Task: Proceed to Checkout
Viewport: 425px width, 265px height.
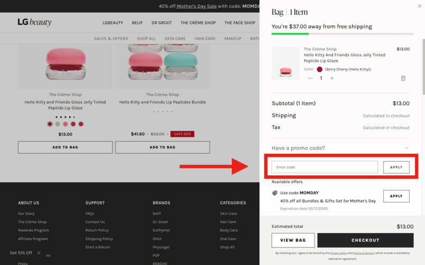Action: coord(365,240)
